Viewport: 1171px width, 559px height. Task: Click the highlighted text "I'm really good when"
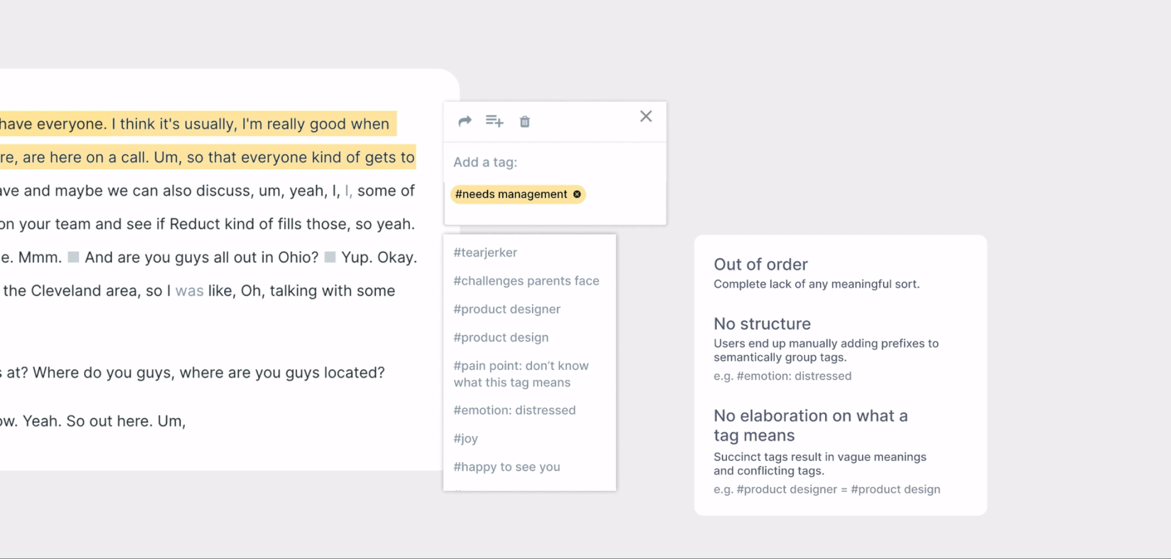[315, 124]
